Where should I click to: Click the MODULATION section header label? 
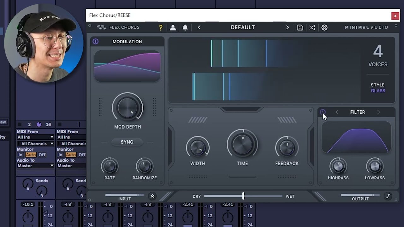(127, 42)
